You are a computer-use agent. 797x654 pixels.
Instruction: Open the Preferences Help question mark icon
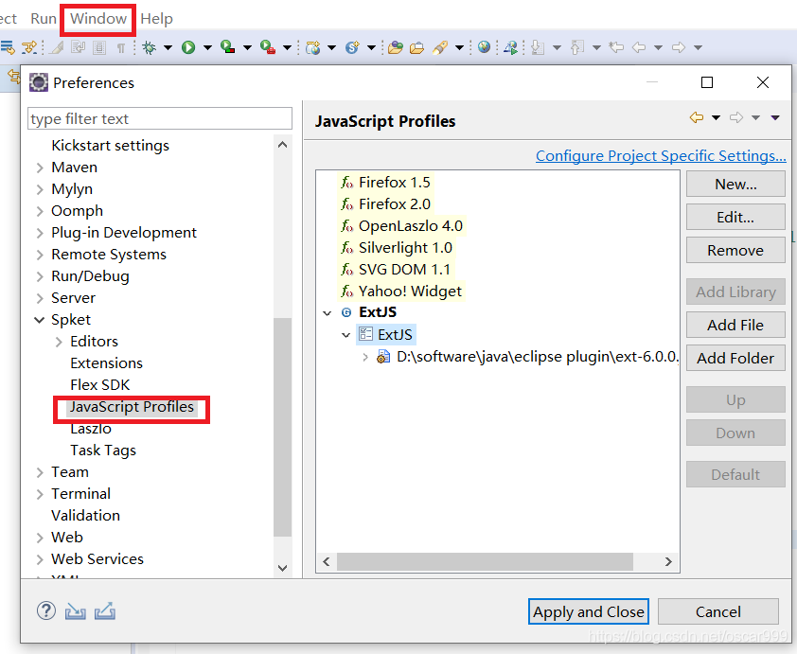(x=46, y=610)
